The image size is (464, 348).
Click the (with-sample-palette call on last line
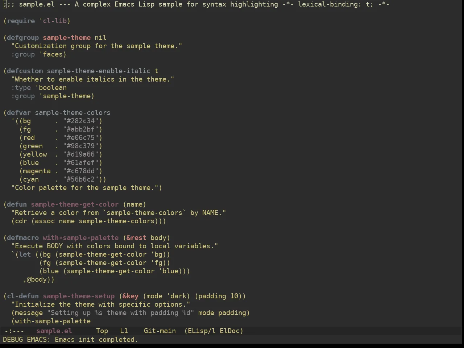[51, 321]
